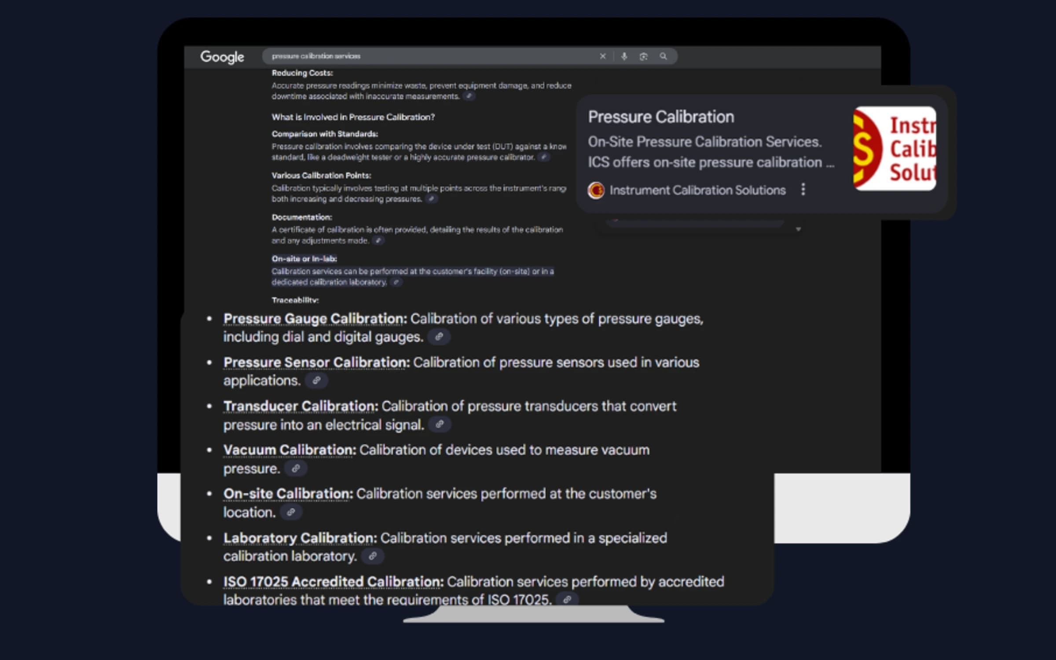Click the link icon after 'Transducer Calibration' item
1056x660 pixels.
(440, 425)
